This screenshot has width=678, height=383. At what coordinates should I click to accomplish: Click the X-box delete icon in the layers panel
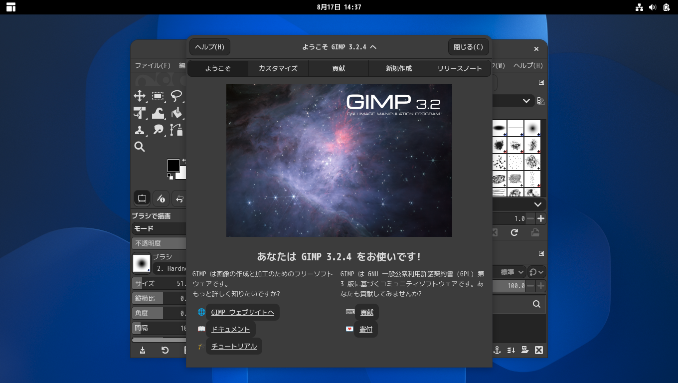pos(539,350)
